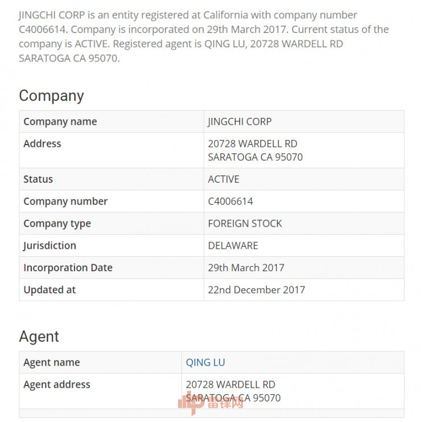Screen dimensions: 421x422
Task: Click the FOREIGN STOCK company type value
Action: [245, 223]
